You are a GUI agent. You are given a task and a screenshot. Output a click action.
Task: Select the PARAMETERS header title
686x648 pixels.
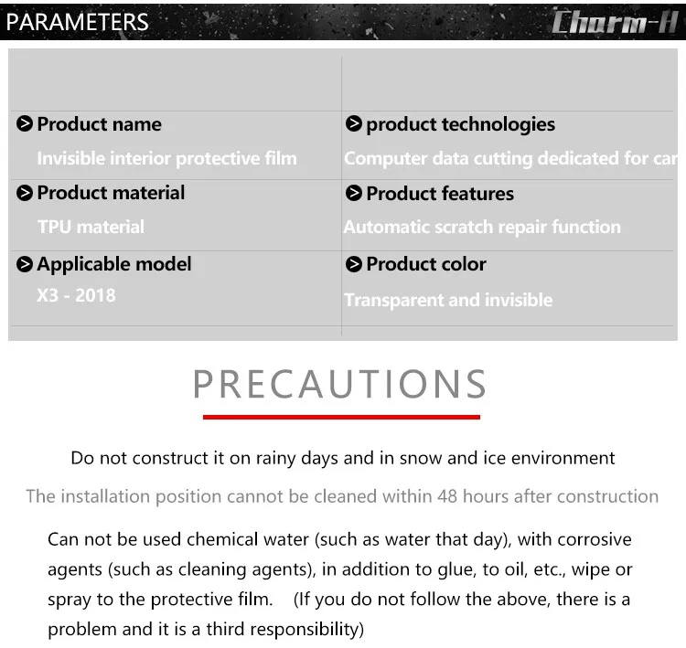pos(78,22)
